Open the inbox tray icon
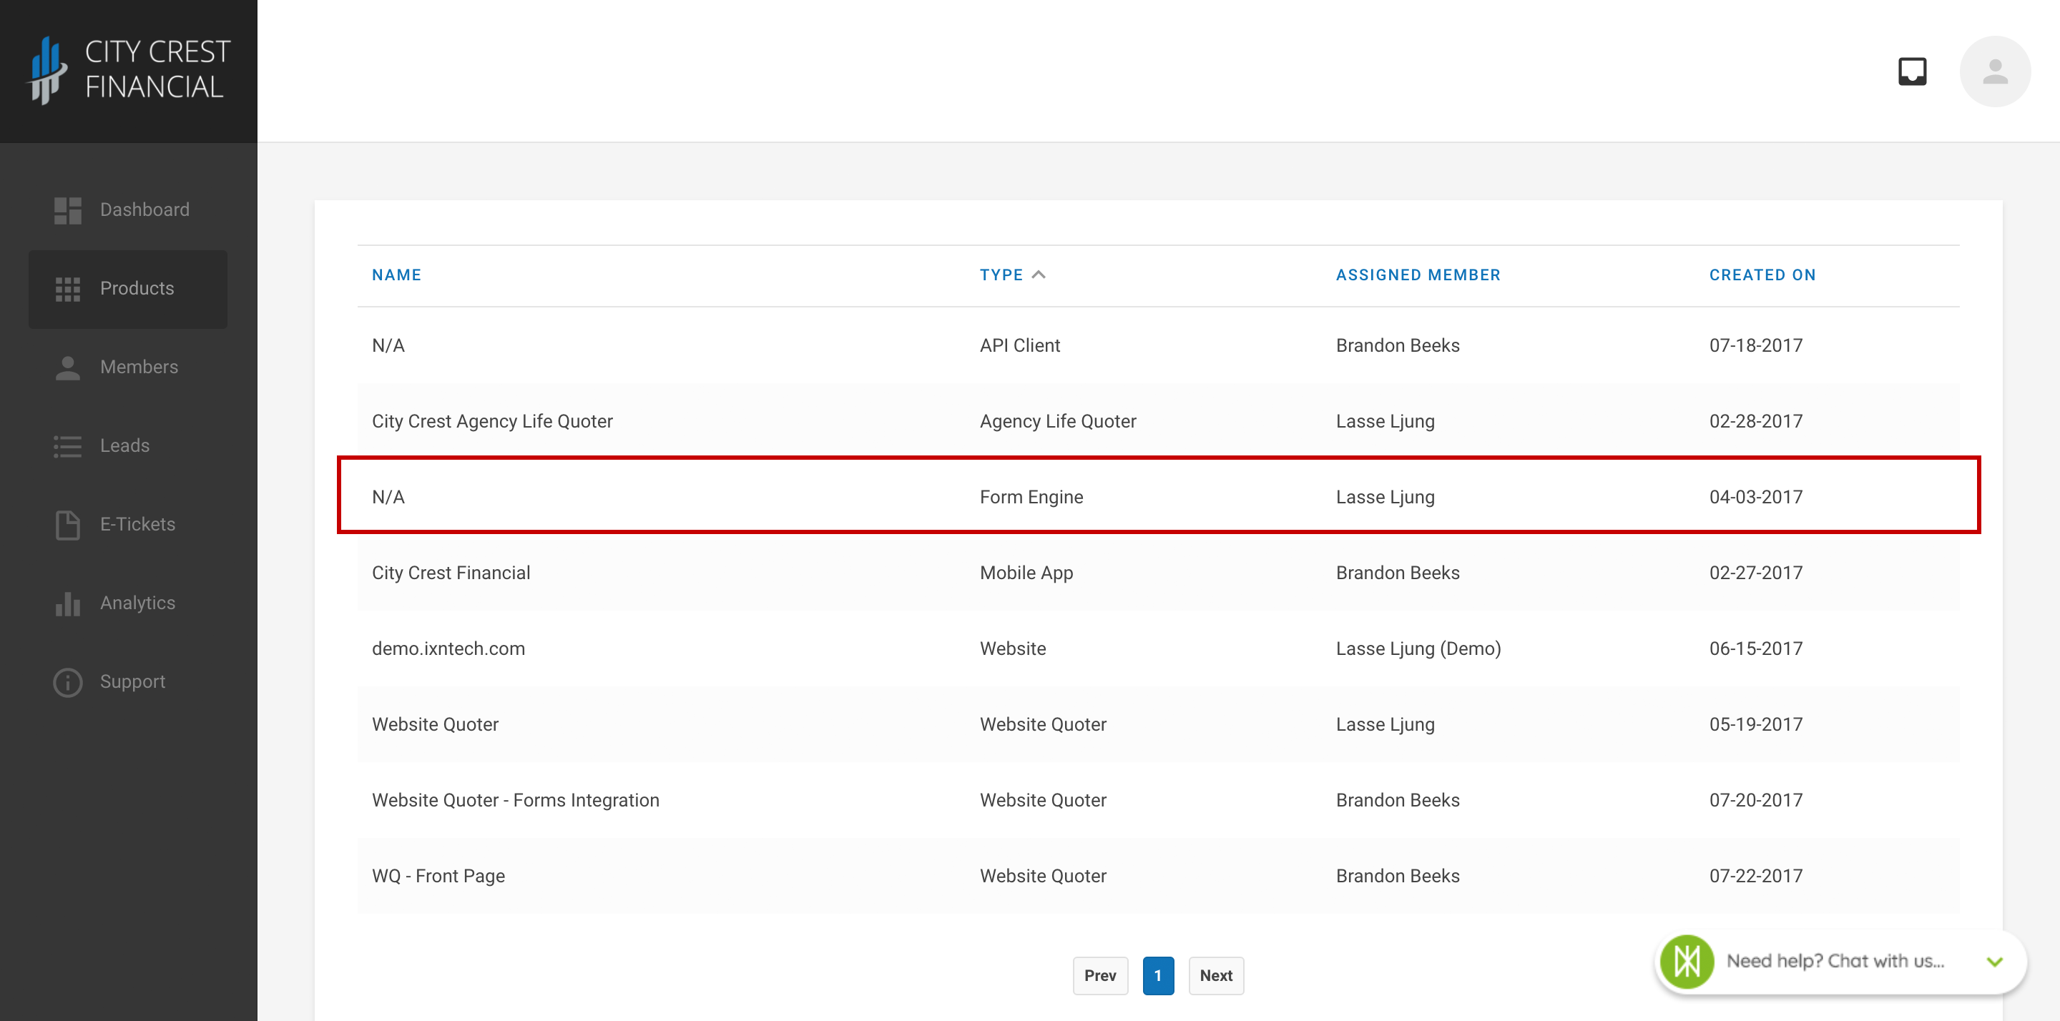Image resolution: width=2060 pixels, height=1021 pixels. [1912, 71]
